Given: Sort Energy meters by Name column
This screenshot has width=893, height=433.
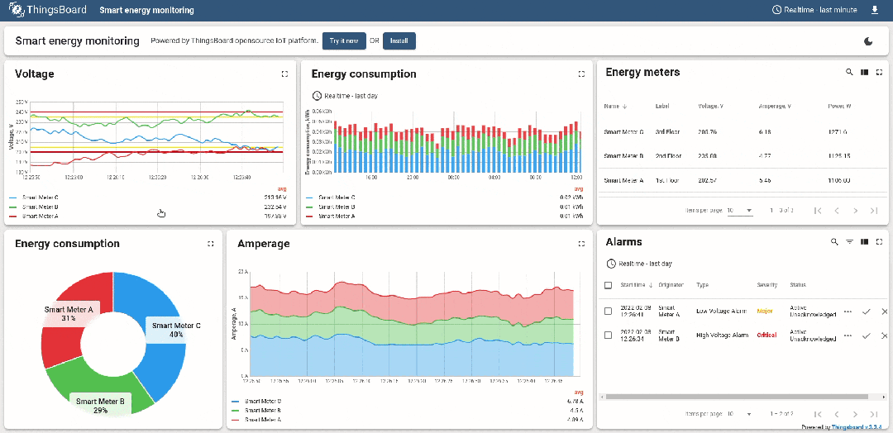Looking at the screenshot, I should coord(612,107).
